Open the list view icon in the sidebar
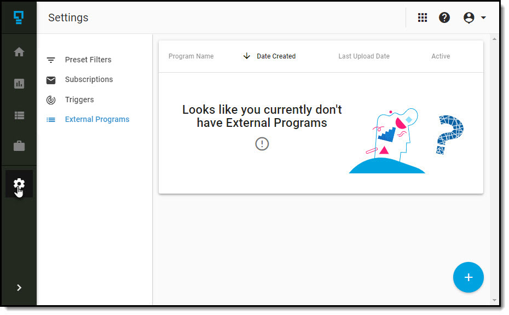Screen dimensions: 509x315 (19, 115)
